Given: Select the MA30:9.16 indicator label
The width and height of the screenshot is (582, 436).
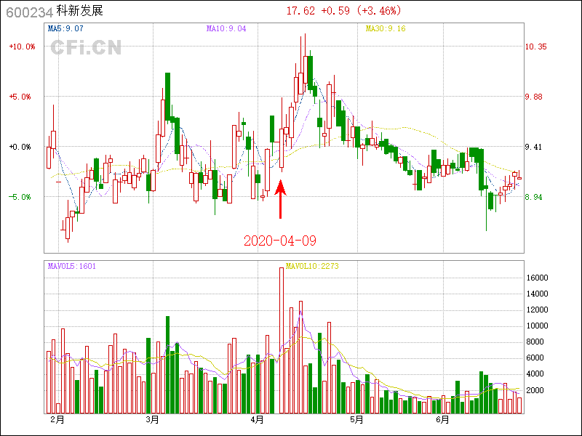Looking at the screenshot, I should point(385,29).
